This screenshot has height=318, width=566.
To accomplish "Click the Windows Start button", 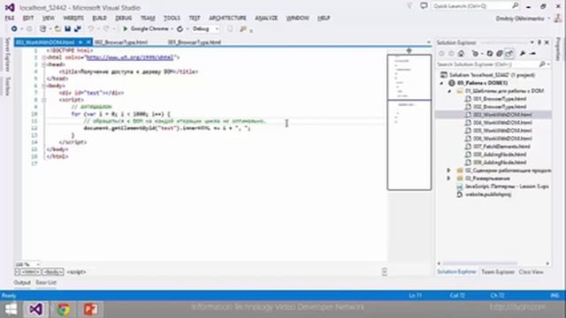I will (11, 309).
